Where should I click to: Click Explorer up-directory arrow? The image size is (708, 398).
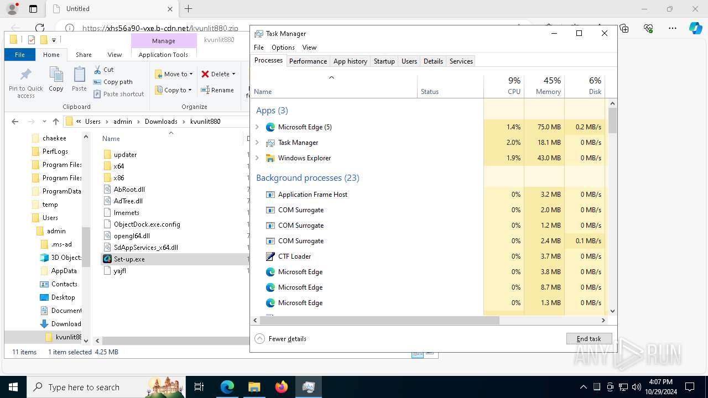[56, 122]
